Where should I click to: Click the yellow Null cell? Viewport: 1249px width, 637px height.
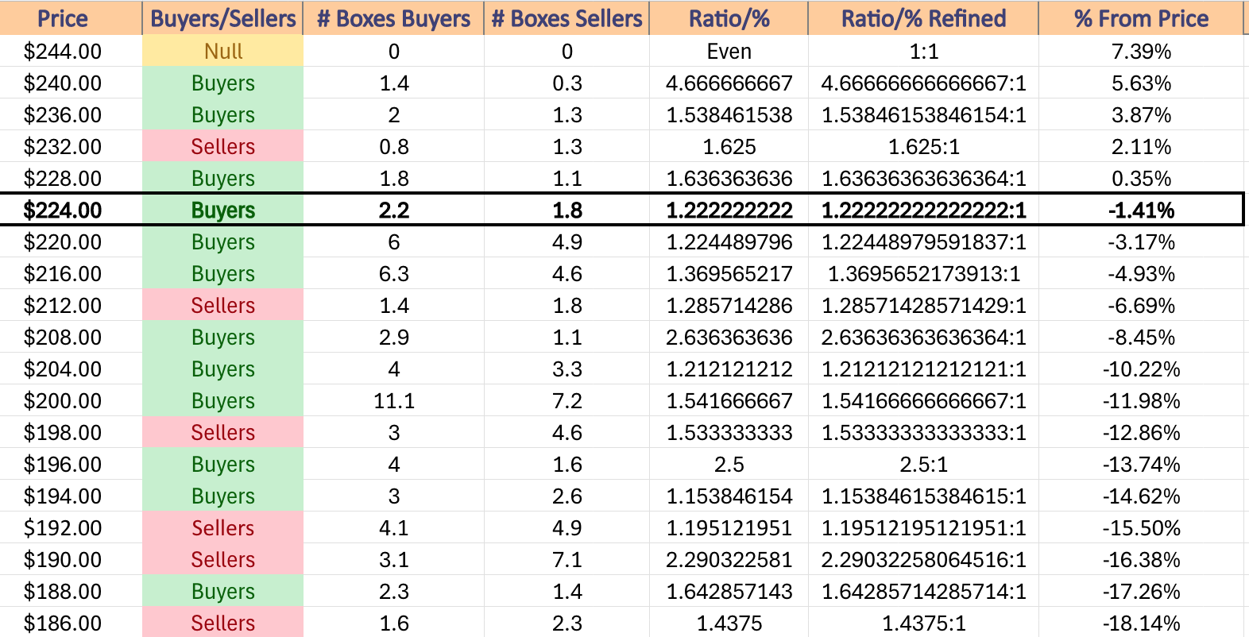coord(222,51)
